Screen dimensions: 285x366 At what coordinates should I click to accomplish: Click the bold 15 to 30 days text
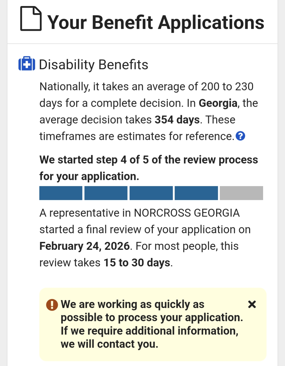[137, 263]
